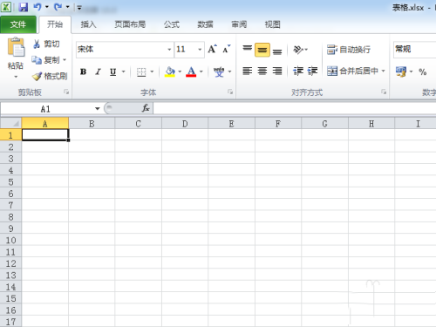Toggle align text left
The height and width of the screenshot is (327, 436).
pos(248,71)
